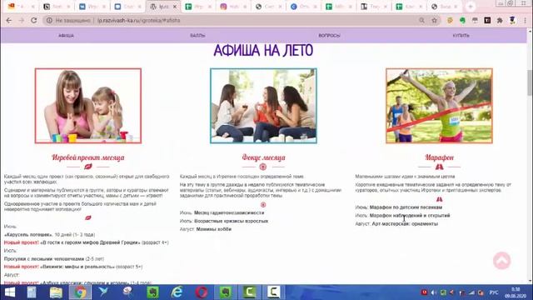Click the mother and daughter playing image
This screenshot has height=300, width=533.
pyautogui.click(x=88, y=106)
